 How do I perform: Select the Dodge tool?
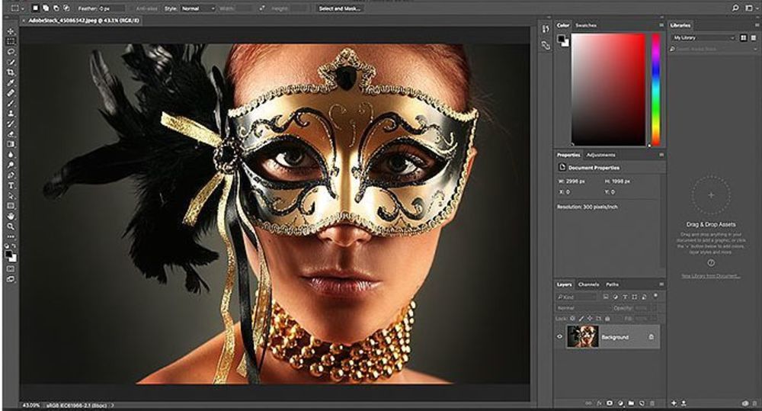[11, 165]
